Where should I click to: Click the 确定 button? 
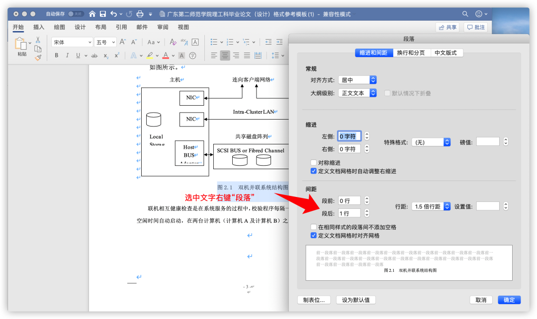509,300
